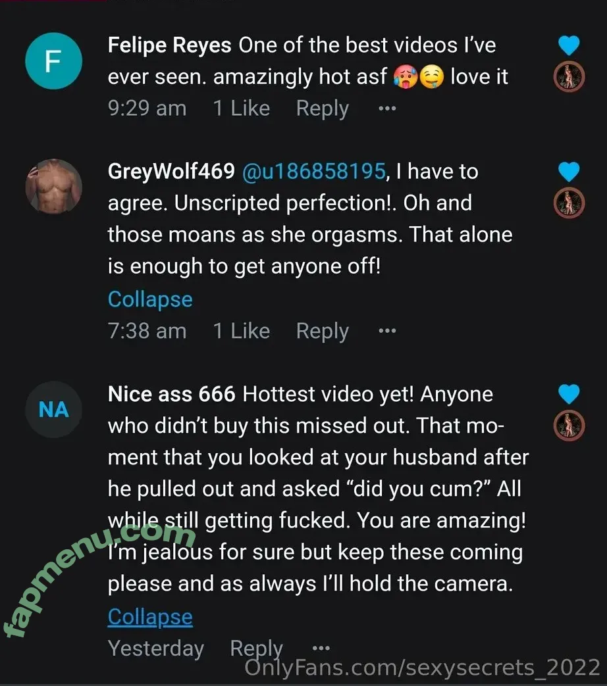Collapse GreyWolf469's comment
Image resolution: width=607 pixels, height=686 pixels.
click(x=150, y=299)
